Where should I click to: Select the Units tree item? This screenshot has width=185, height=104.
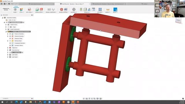tap(12, 20)
